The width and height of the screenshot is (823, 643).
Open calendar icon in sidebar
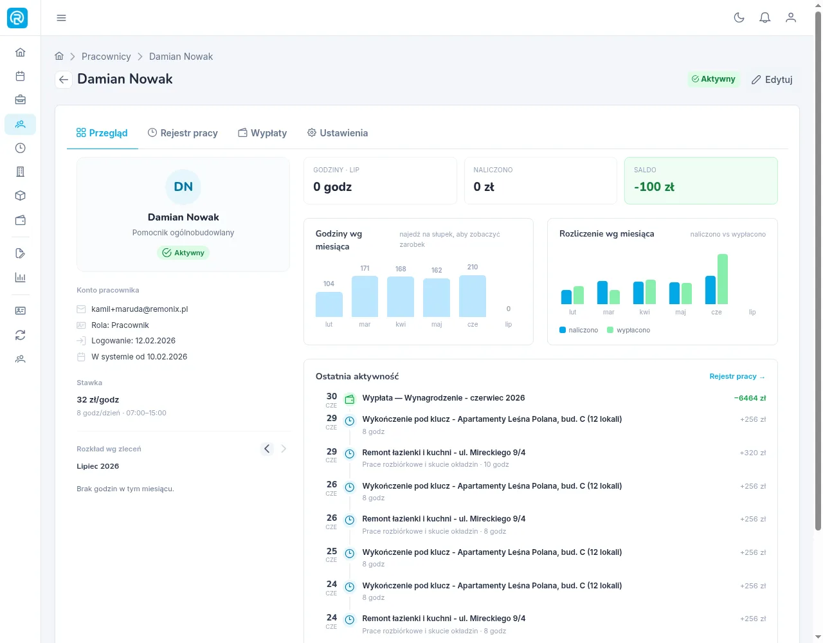coord(21,77)
